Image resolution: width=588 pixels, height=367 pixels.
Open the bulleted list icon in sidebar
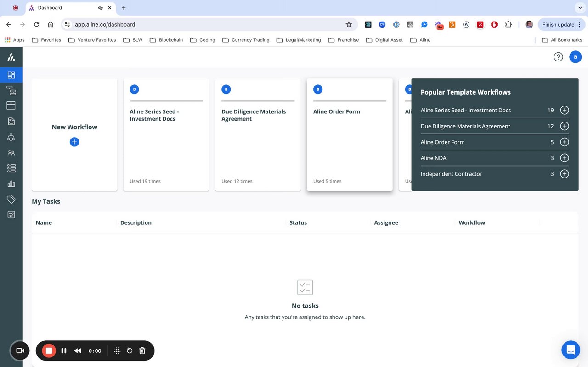pos(11,168)
